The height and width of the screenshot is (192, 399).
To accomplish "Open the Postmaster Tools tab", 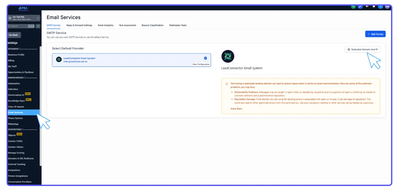I will coord(178,25).
